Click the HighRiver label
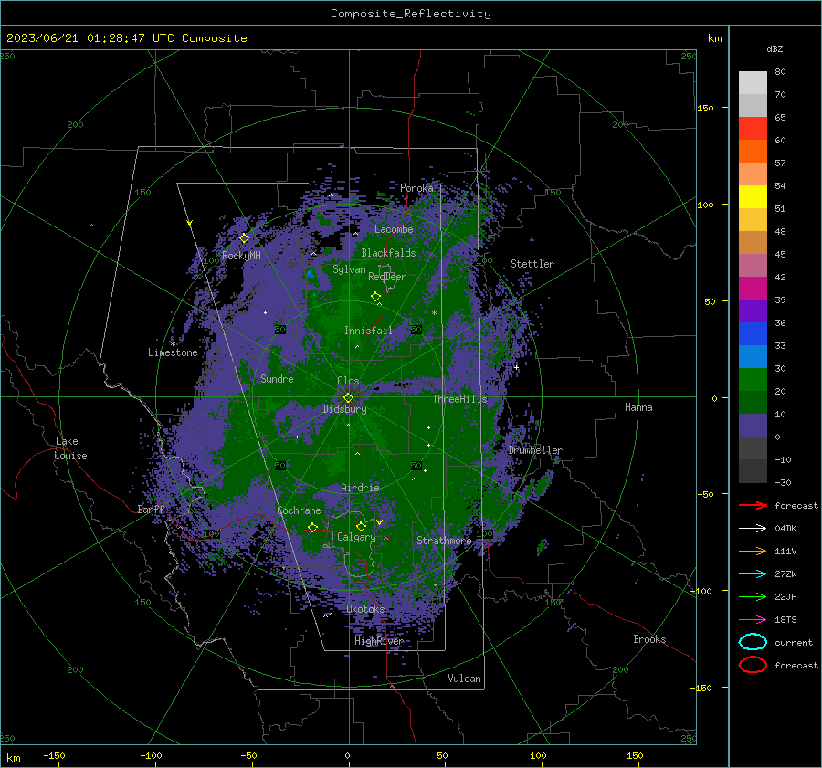The image size is (822, 768). pos(379,641)
